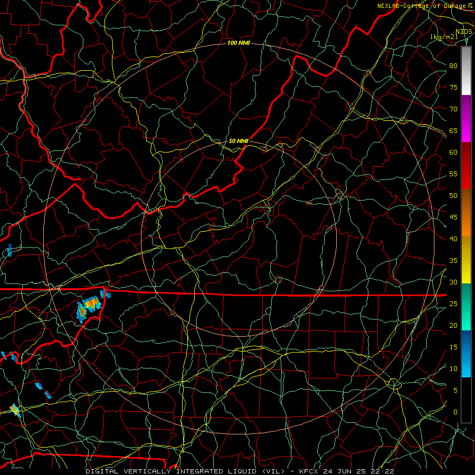
Task: Click the scale value 75
Action: point(453,87)
